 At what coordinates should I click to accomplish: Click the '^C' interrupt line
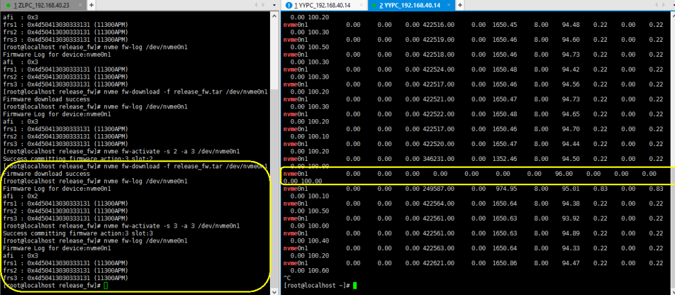point(287,278)
